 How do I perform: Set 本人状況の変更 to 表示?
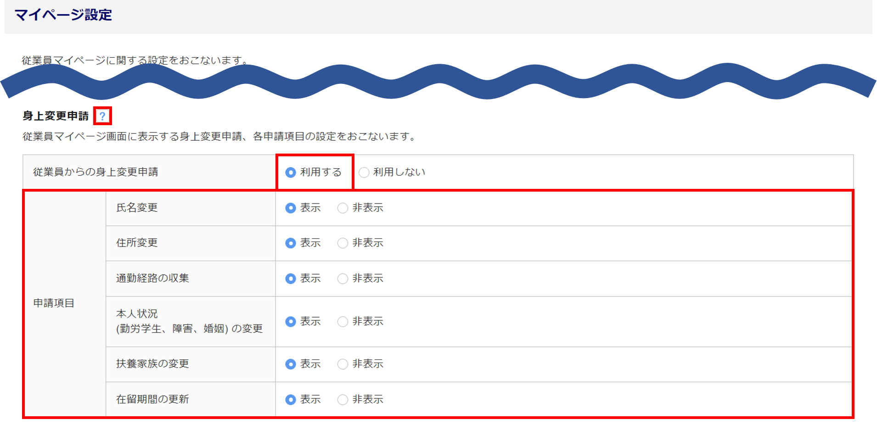(290, 322)
